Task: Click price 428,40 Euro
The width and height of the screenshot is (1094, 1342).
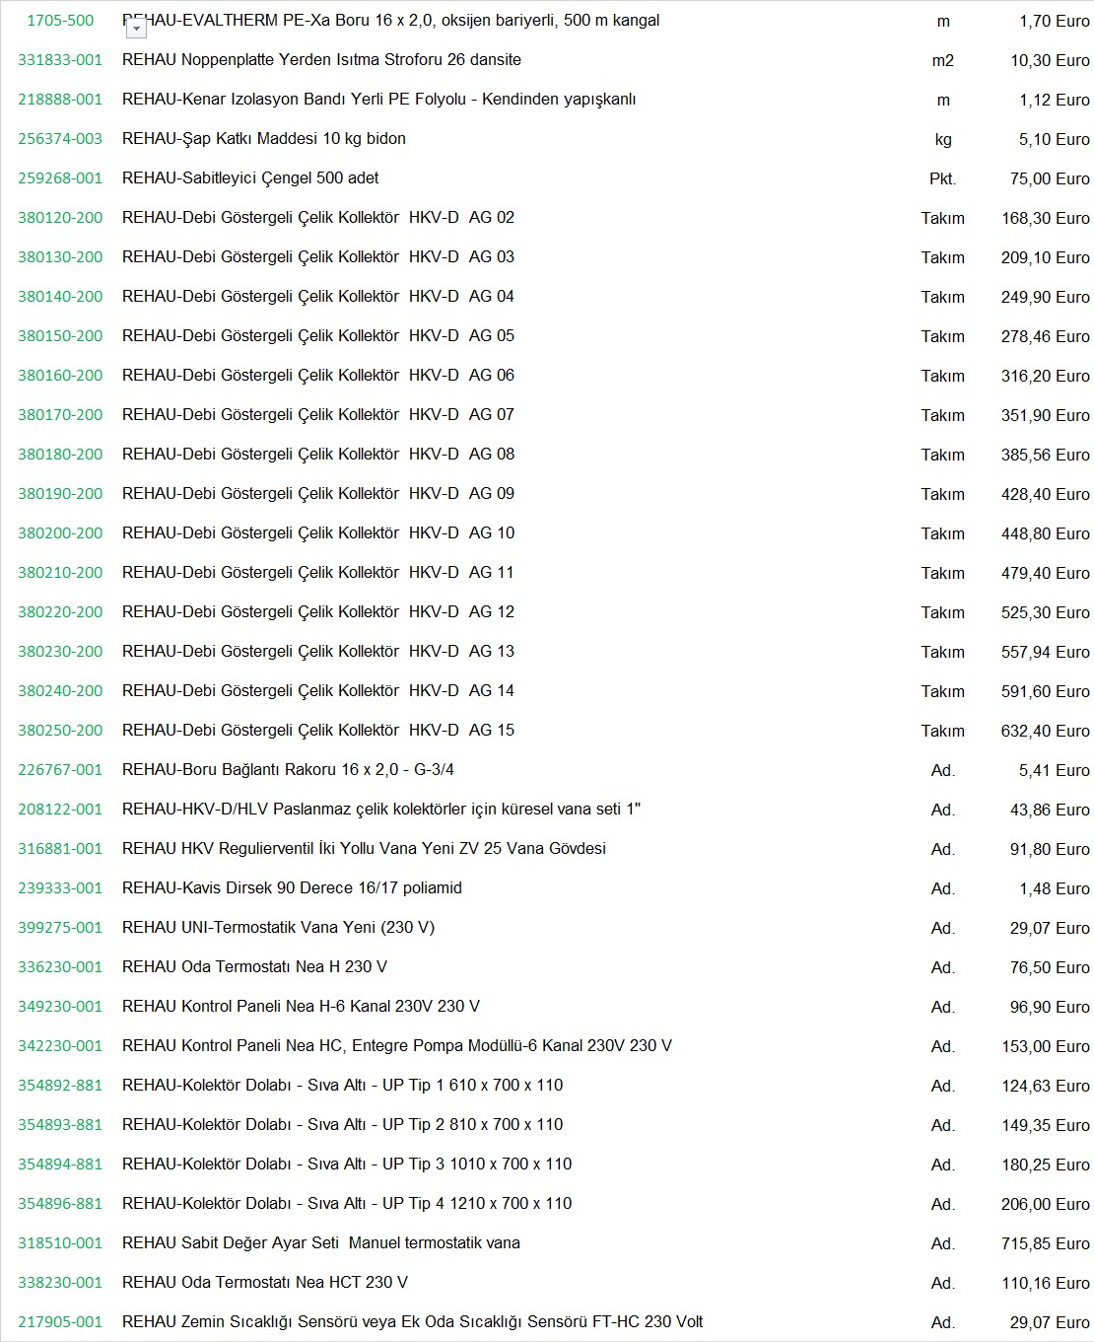Action: coord(1046,494)
